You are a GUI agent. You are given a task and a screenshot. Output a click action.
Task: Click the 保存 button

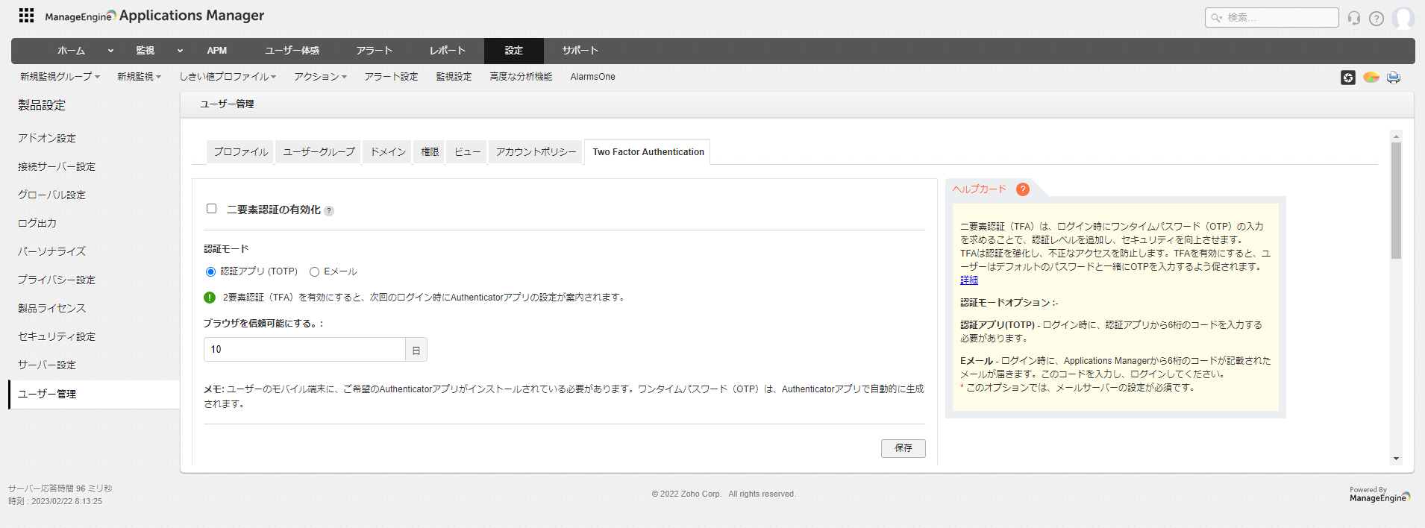point(903,448)
